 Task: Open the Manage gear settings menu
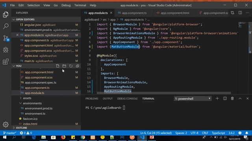click(x=6, y=125)
